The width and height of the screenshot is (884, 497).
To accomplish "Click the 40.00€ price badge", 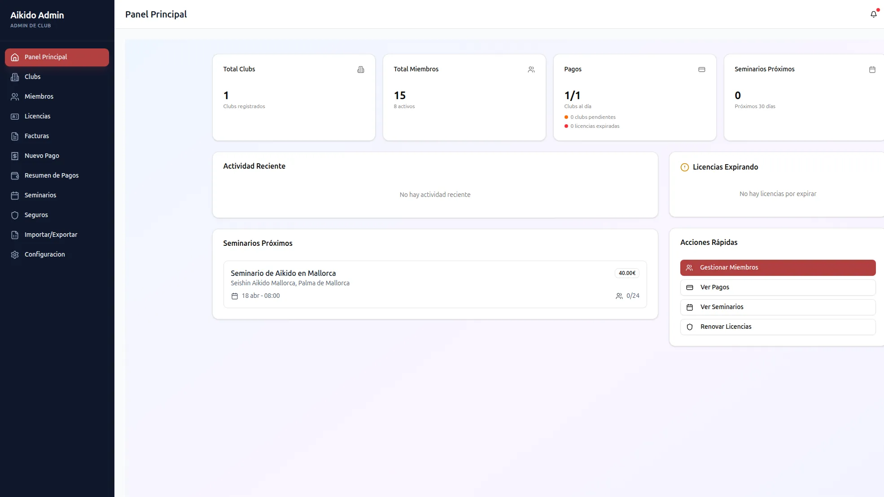I will [x=627, y=273].
